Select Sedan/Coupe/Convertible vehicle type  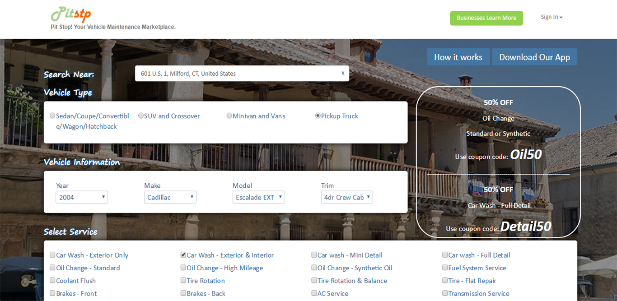(x=53, y=116)
